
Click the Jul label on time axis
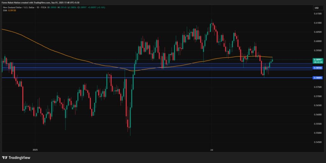point(211,149)
